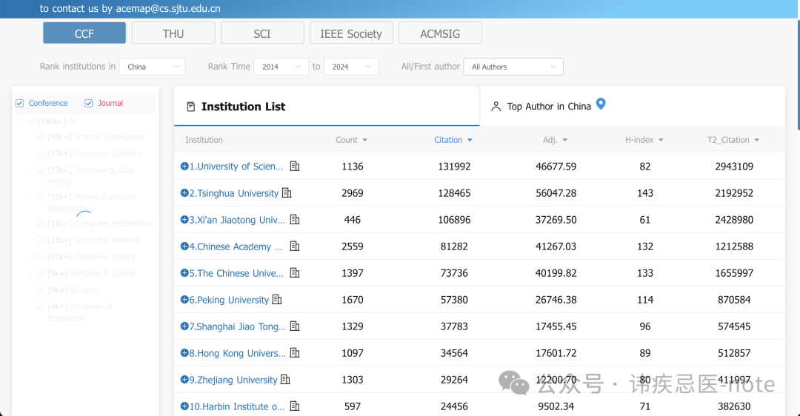Image resolution: width=800 pixels, height=416 pixels.
Task: Toggle the Computer Graphics checkbox
Action: (41, 153)
